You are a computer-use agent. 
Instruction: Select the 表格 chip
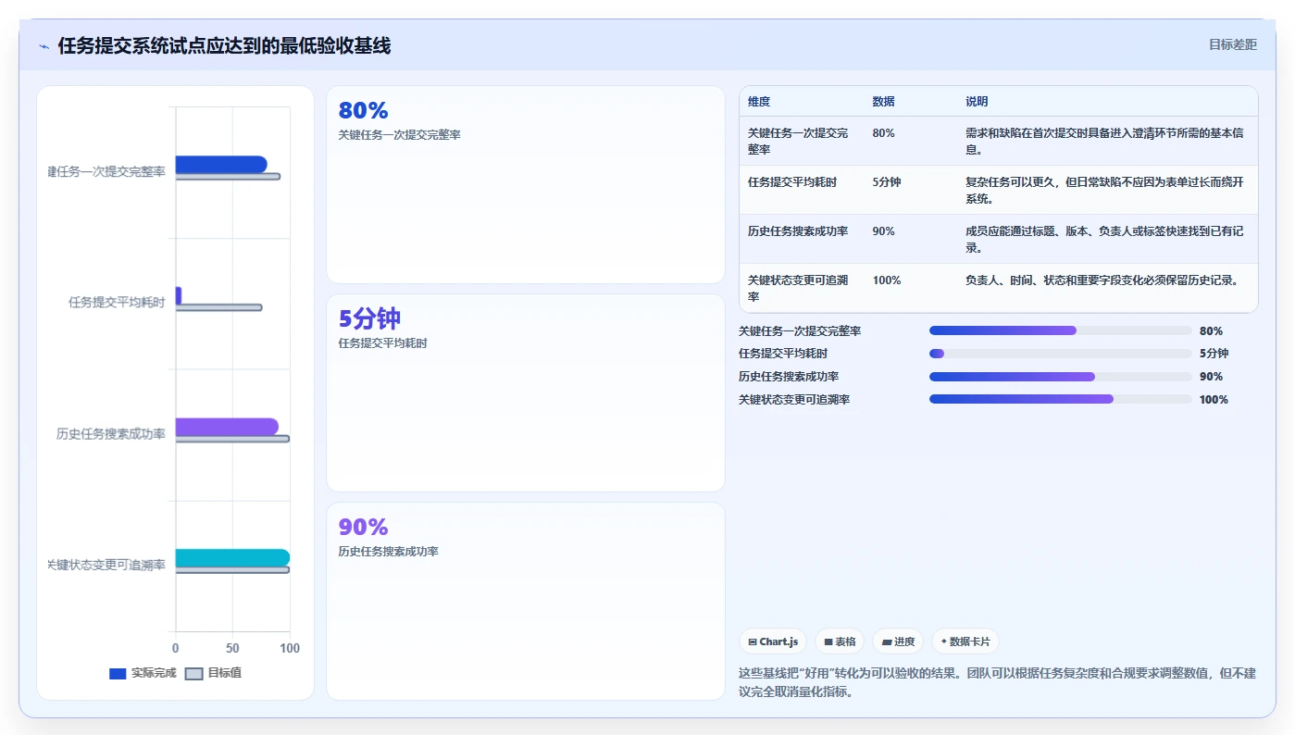click(x=840, y=642)
